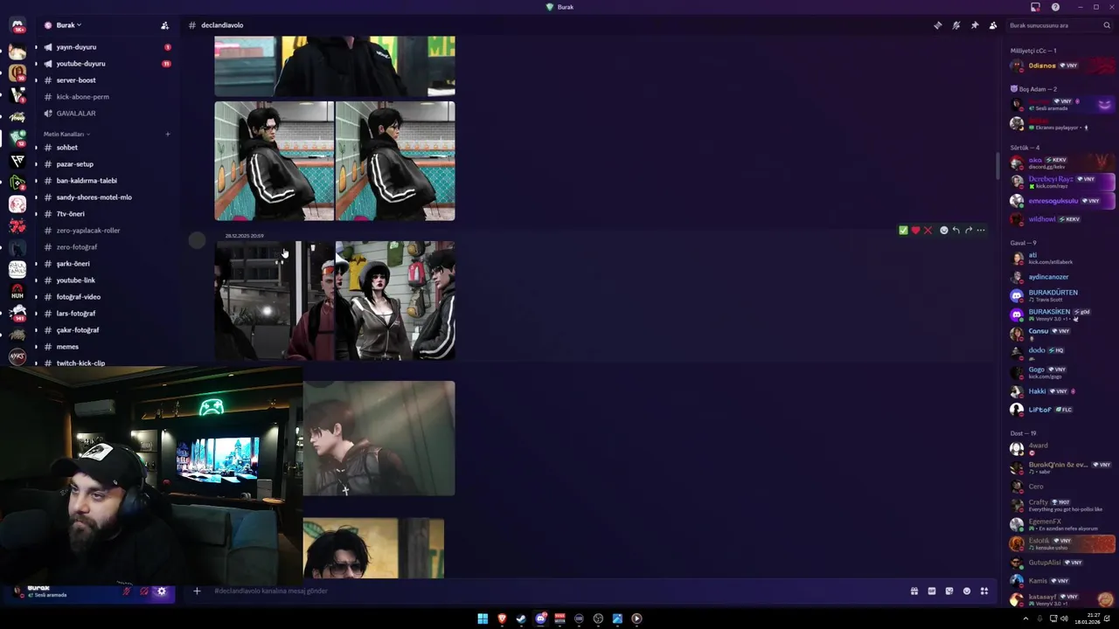Open the gift icon in message bar

coord(914,591)
